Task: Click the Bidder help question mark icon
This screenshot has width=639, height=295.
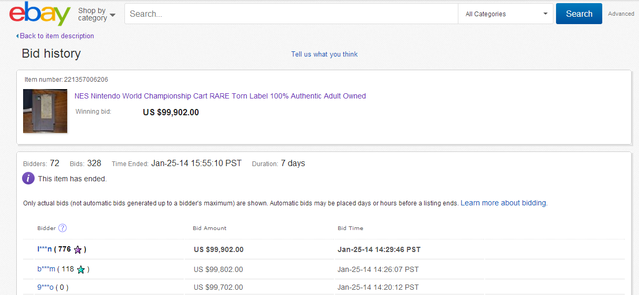Action: tap(62, 228)
